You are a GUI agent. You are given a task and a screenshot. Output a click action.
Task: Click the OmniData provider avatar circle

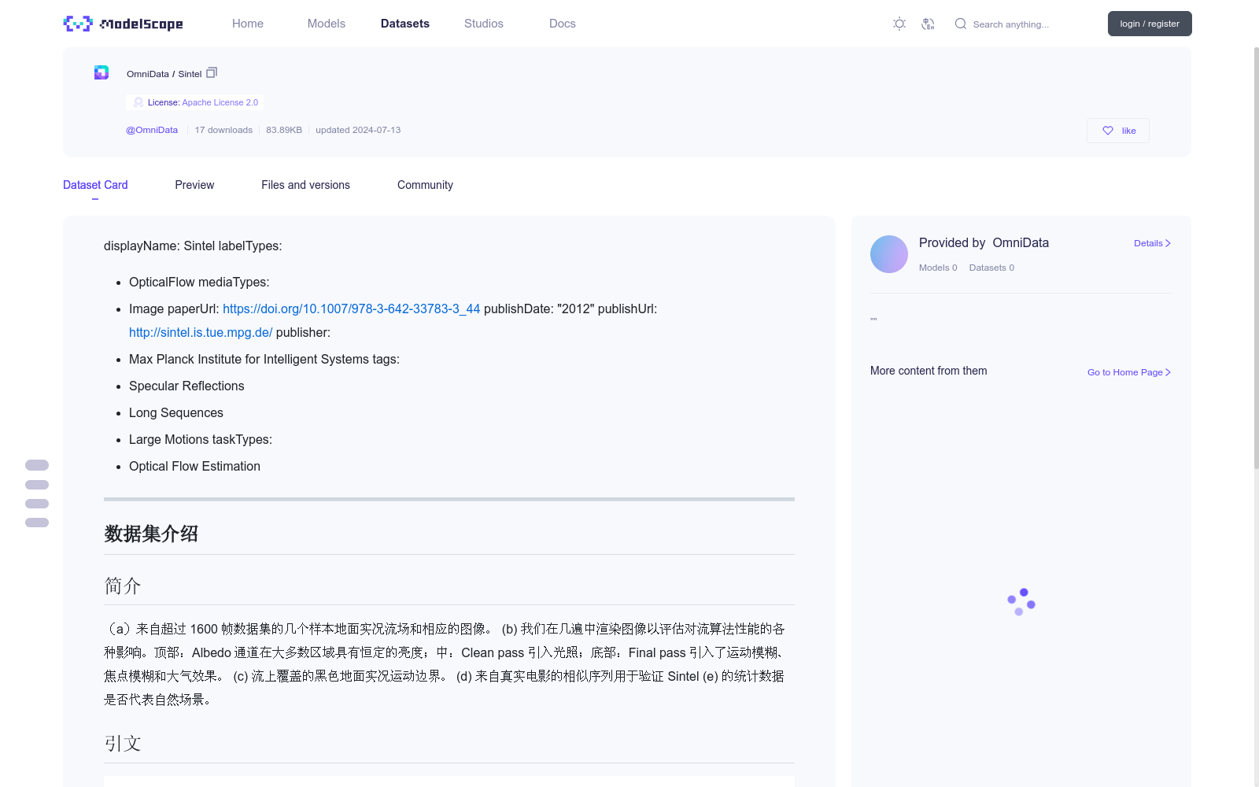click(889, 254)
